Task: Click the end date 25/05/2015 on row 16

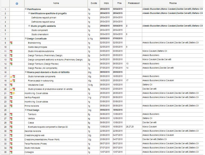Action: point(118,72)
